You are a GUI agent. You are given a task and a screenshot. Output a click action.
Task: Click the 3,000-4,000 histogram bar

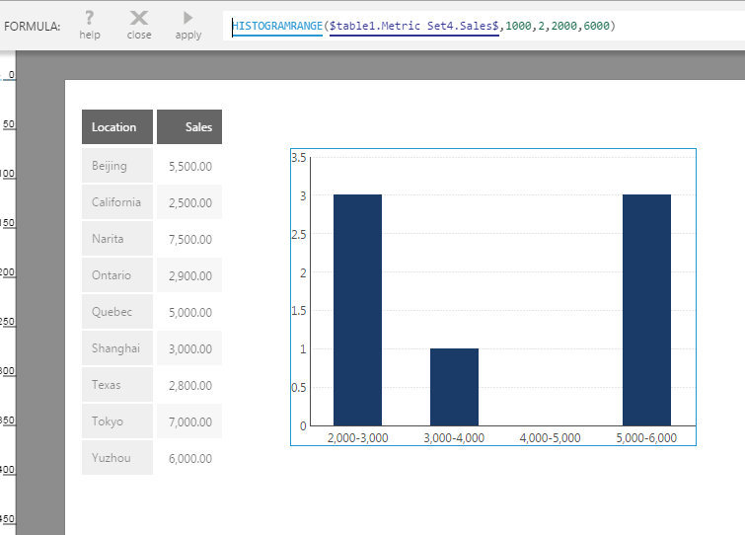coord(454,387)
